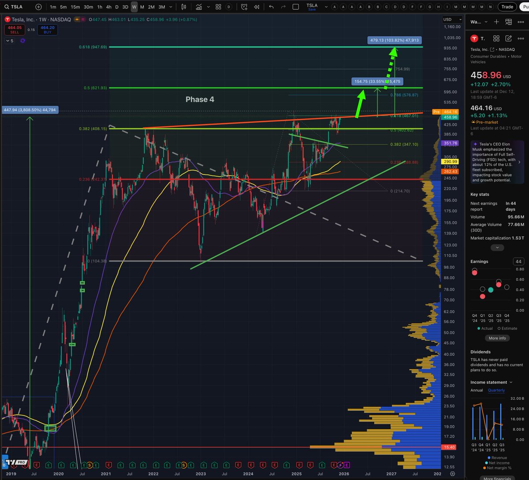Viewport: 529px width, 480px height.
Task: Select the 1m timeframe
Action: click(x=53, y=7)
